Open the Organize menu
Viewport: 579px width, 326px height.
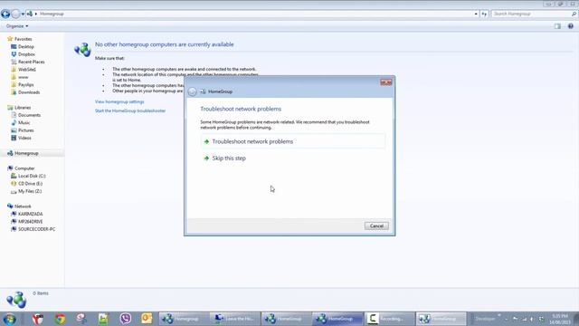point(17,26)
